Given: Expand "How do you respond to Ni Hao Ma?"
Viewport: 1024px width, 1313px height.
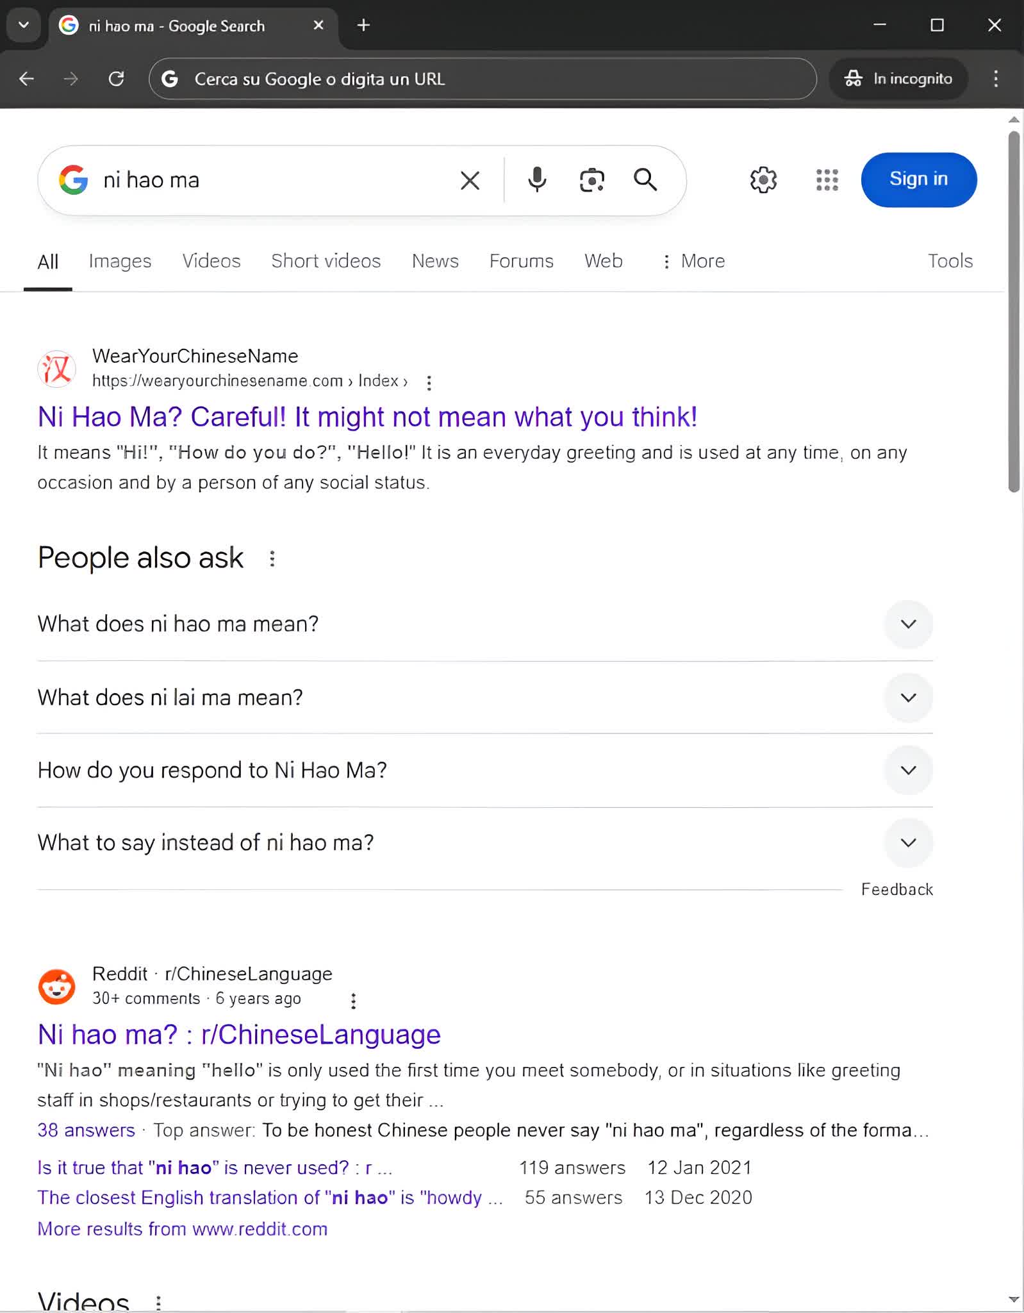Looking at the screenshot, I should click(x=907, y=770).
